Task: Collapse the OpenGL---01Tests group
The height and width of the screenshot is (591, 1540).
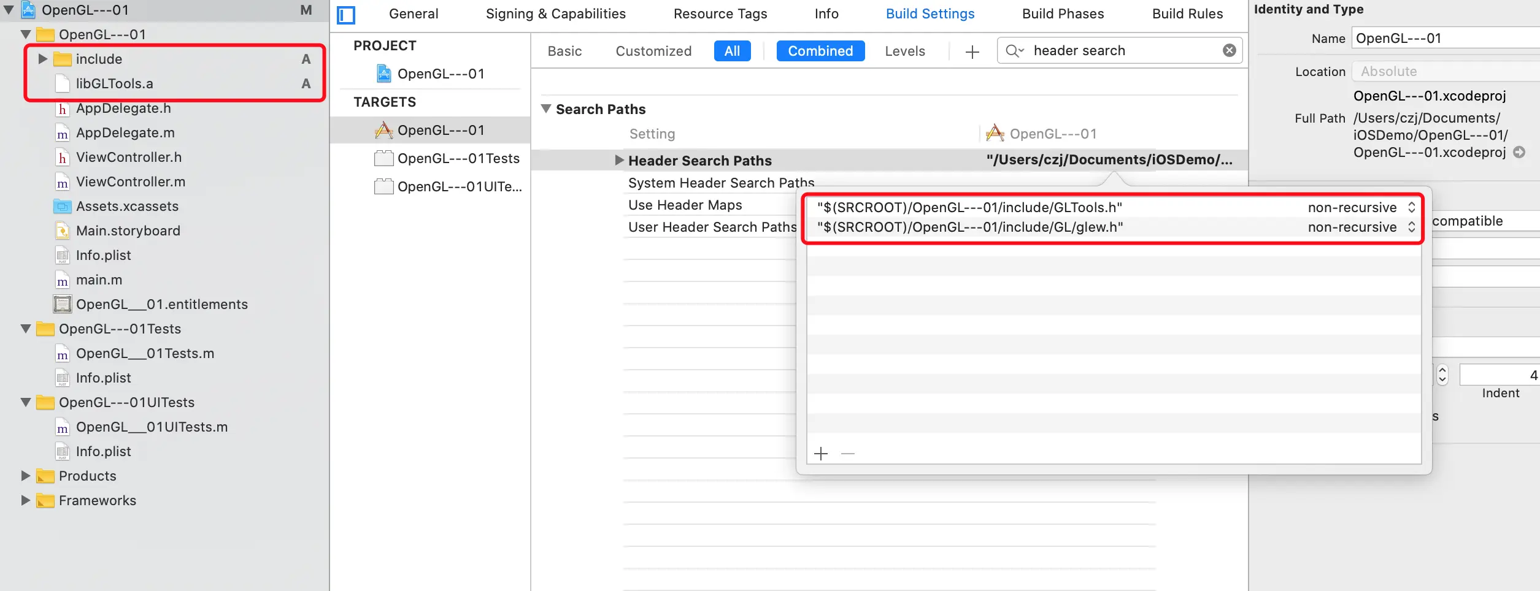Action: point(26,329)
